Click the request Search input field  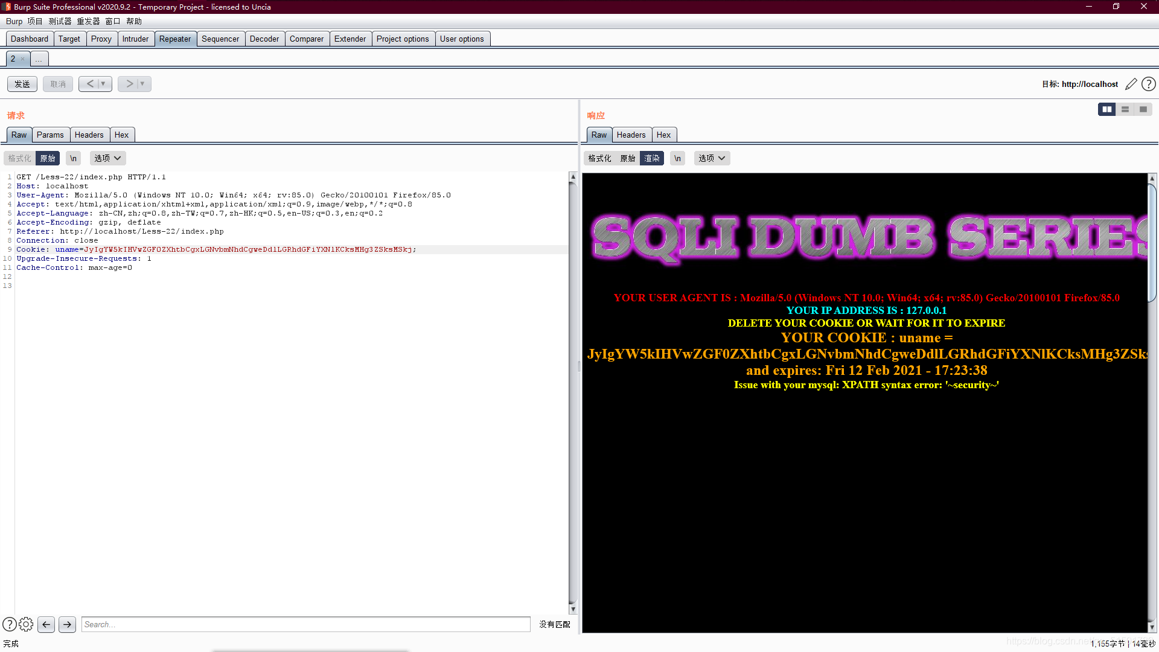[x=305, y=624]
